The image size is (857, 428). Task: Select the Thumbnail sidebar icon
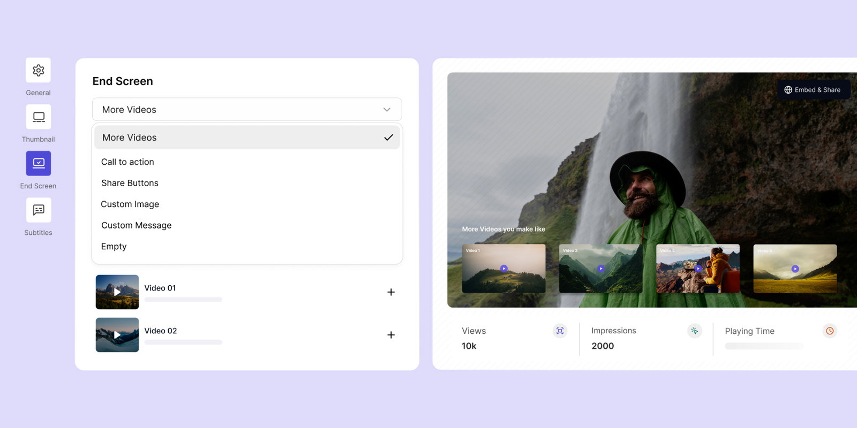pos(39,117)
